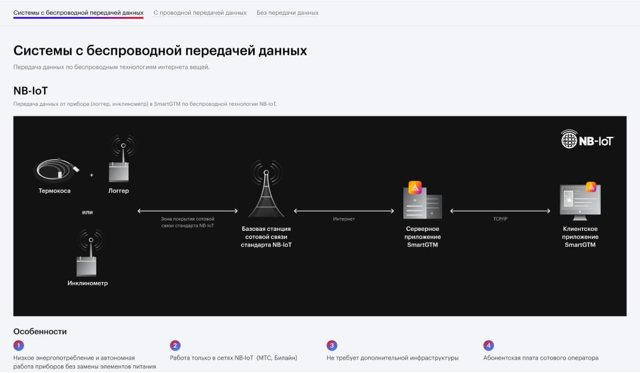Click the NB-IoT globe logo
This screenshot has height=373, width=640.
(x=569, y=139)
